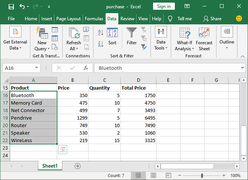Open the Page Layout tab
Image resolution: width=248 pixels, height=180 pixels.
[68, 19]
